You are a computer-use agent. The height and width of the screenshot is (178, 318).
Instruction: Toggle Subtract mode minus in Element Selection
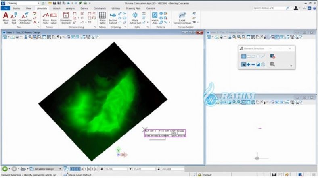[253, 64]
